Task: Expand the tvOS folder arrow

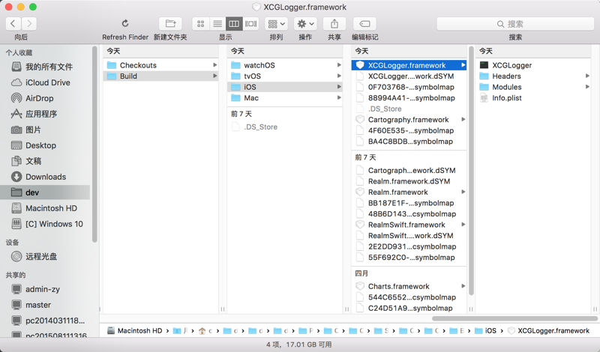Action: pos(339,76)
